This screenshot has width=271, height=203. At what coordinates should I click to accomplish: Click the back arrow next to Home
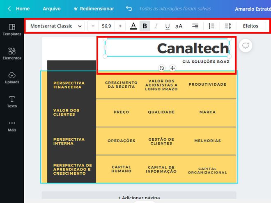[x=9, y=9]
